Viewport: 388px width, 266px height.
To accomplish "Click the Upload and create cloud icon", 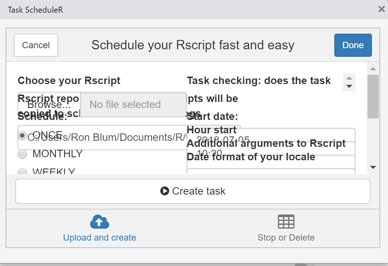I will [100, 222].
